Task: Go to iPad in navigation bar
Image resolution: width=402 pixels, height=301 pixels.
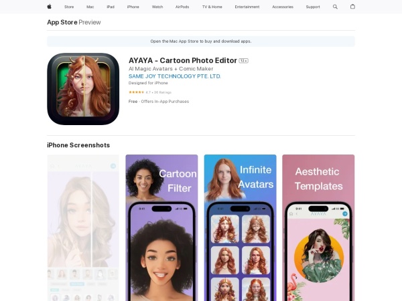Action: 111,7
